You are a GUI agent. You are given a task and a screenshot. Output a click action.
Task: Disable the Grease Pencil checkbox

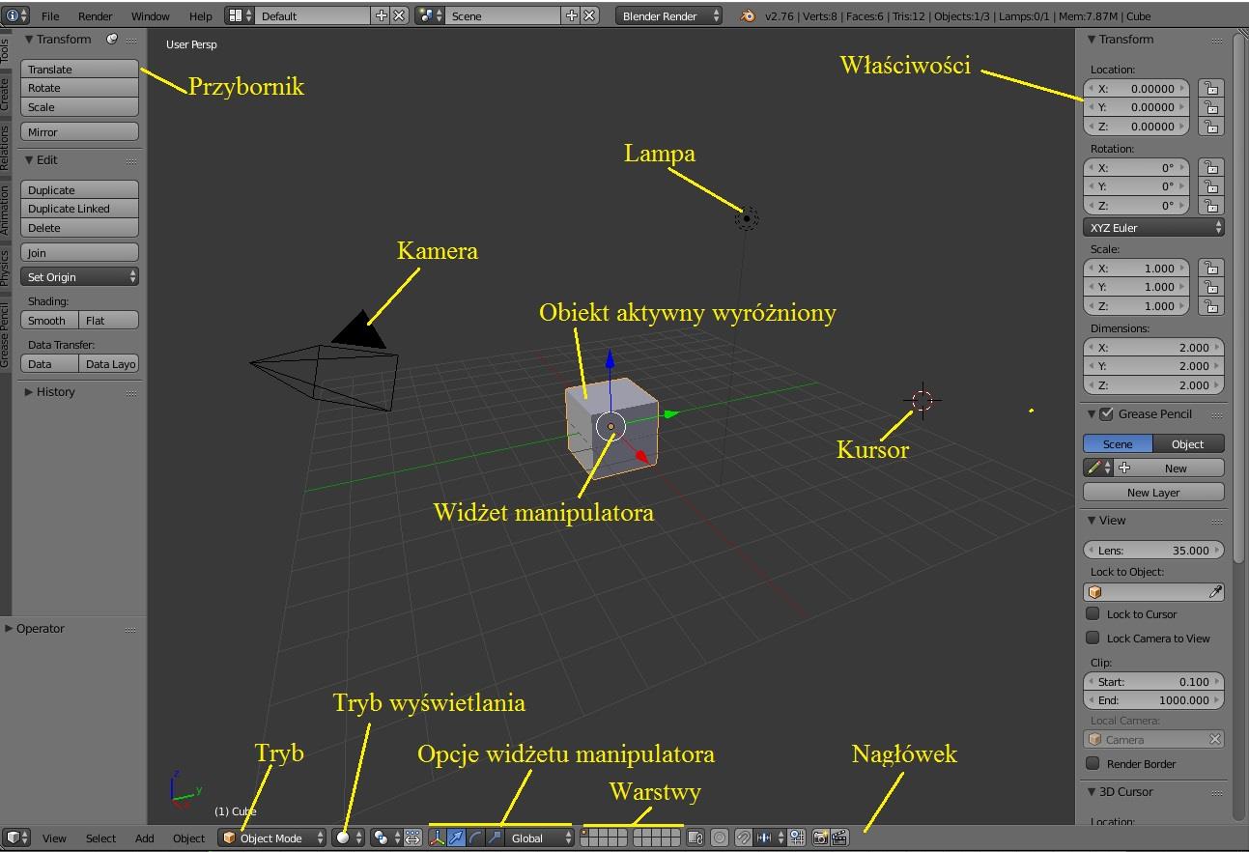1107,413
